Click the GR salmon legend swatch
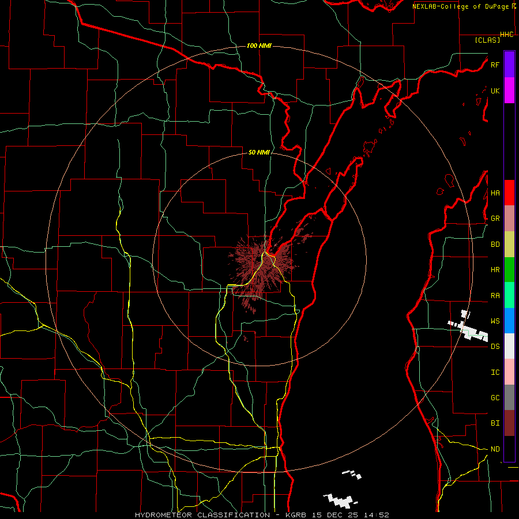 click(509, 219)
